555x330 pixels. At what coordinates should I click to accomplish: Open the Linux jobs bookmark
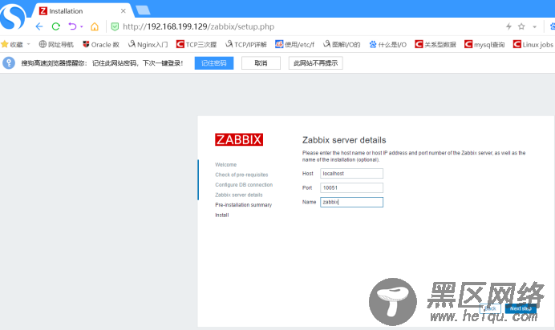pos(533,45)
